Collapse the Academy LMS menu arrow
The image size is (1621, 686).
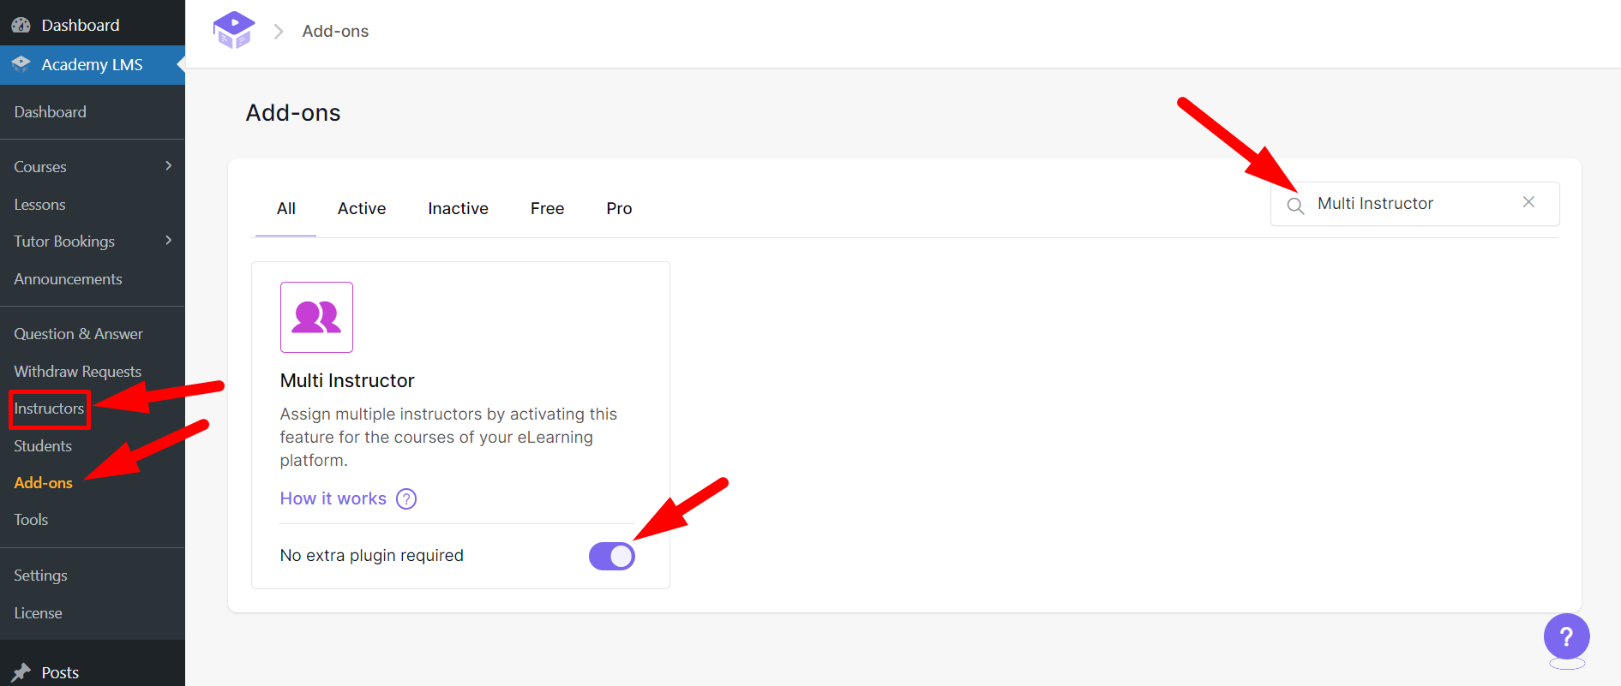pyautogui.click(x=179, y=64)
